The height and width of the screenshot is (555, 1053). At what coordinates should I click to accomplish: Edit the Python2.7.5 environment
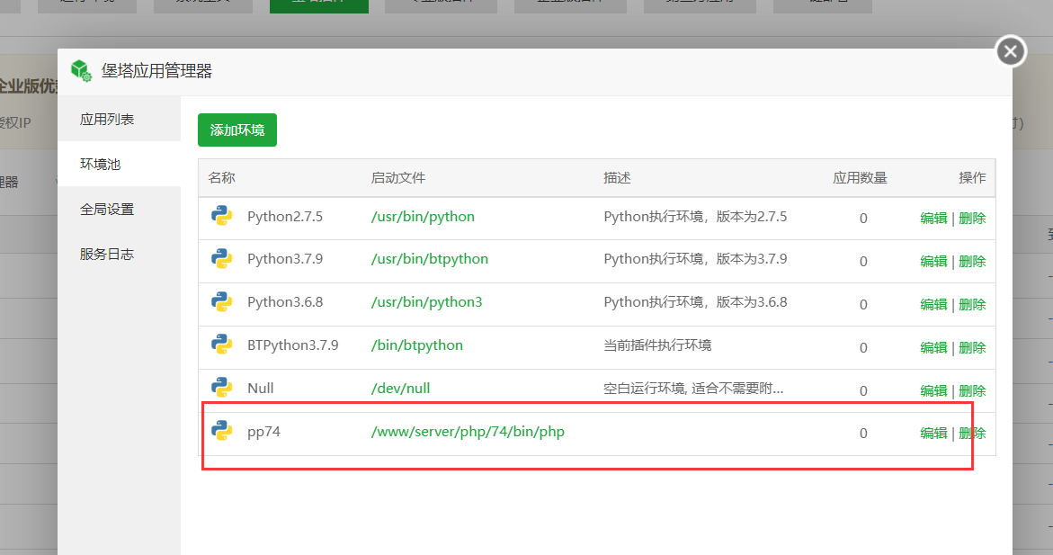pos(933,218)
